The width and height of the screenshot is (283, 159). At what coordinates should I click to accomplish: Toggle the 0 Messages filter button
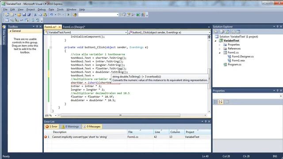[x=92, y=127]
